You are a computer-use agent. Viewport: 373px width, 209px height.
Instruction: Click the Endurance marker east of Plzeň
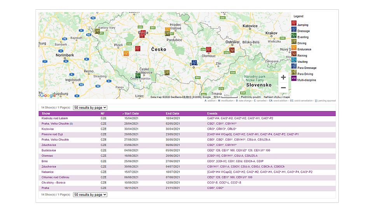(126, 53)
